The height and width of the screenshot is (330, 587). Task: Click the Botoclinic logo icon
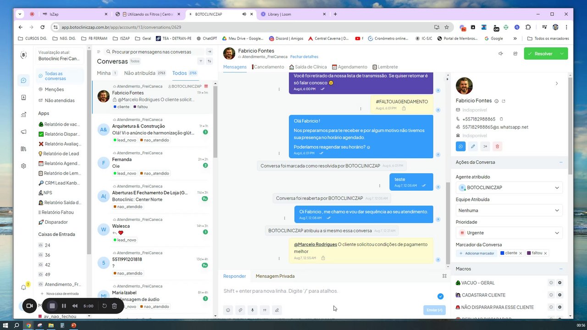(23, 55)
